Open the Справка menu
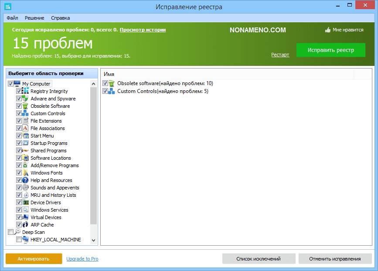Viewport: 378px width, 271px height. coord(60,18)
